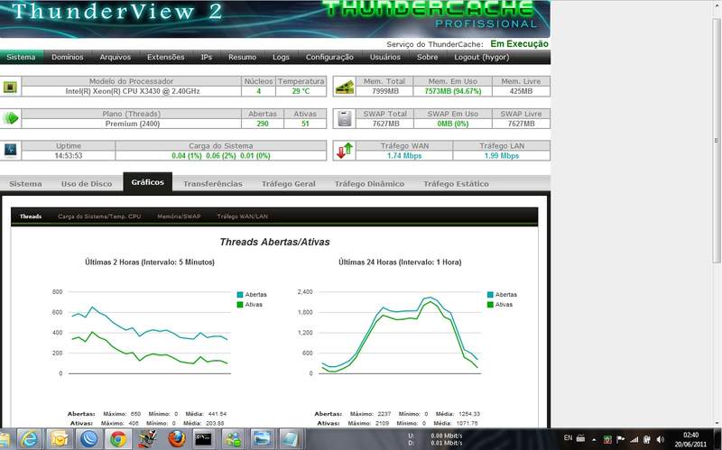Open the Configuração menu
722x450 pixels.
(x=329, y=57)
